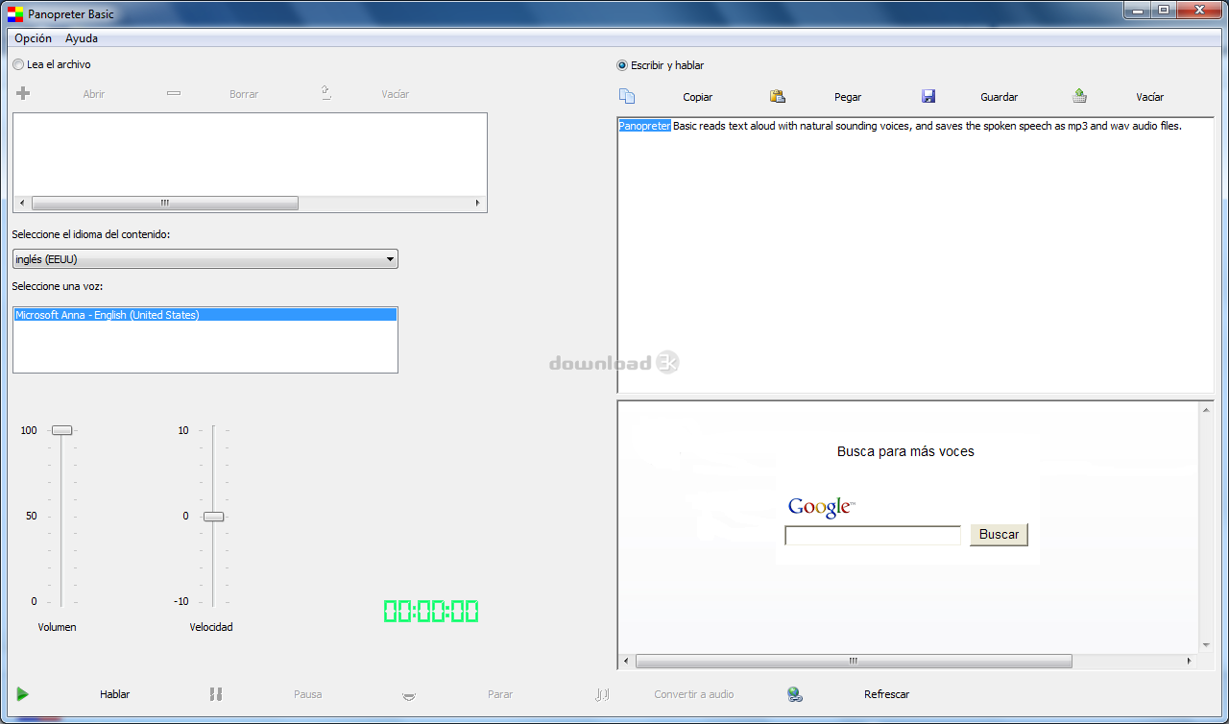Click the Pegar button label

[848, 97]
